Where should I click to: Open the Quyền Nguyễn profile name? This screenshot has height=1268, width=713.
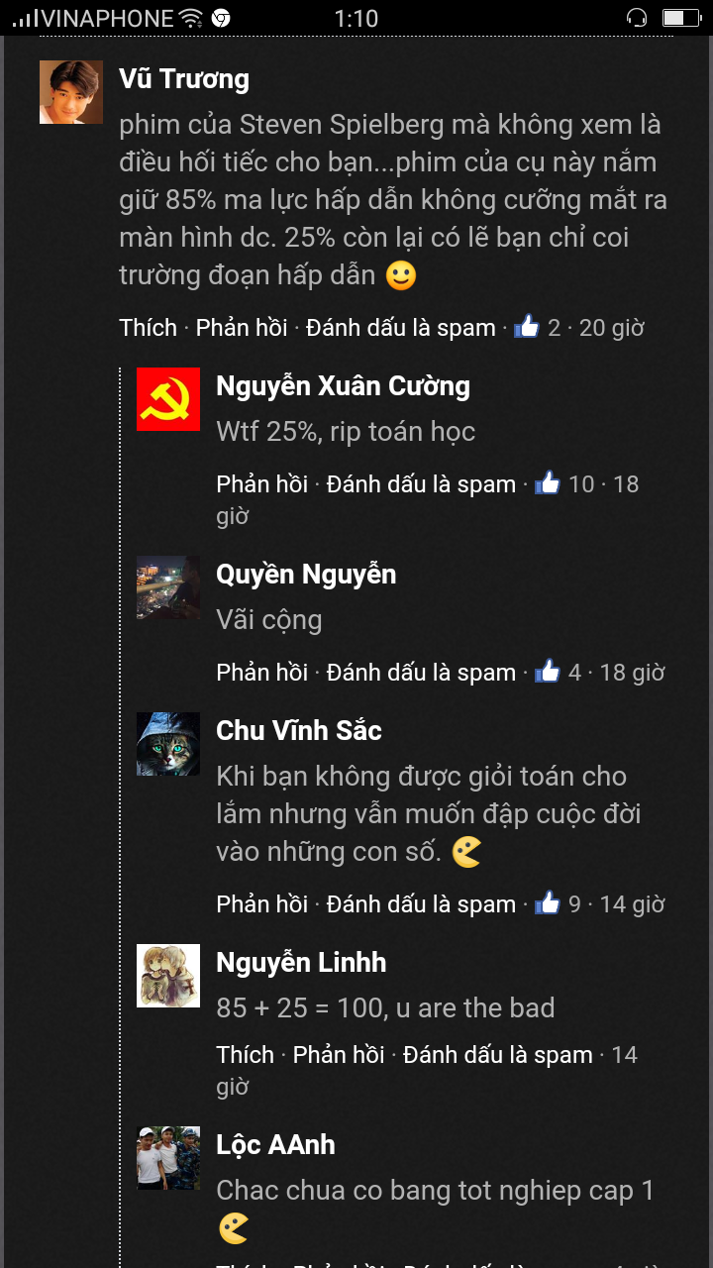(x=306, y=574)
